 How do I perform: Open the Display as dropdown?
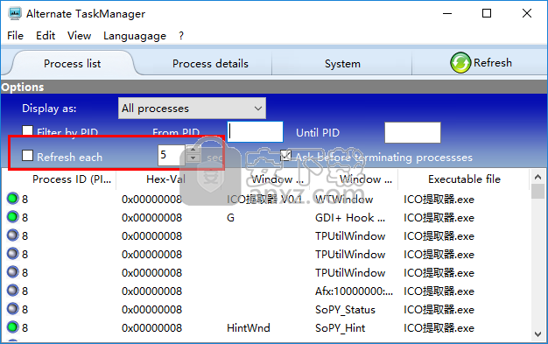point(192,109)
